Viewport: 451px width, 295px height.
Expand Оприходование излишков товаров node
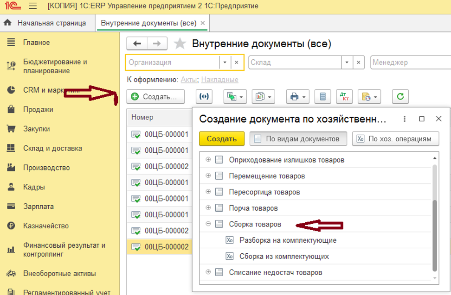[x=208, y=160]
